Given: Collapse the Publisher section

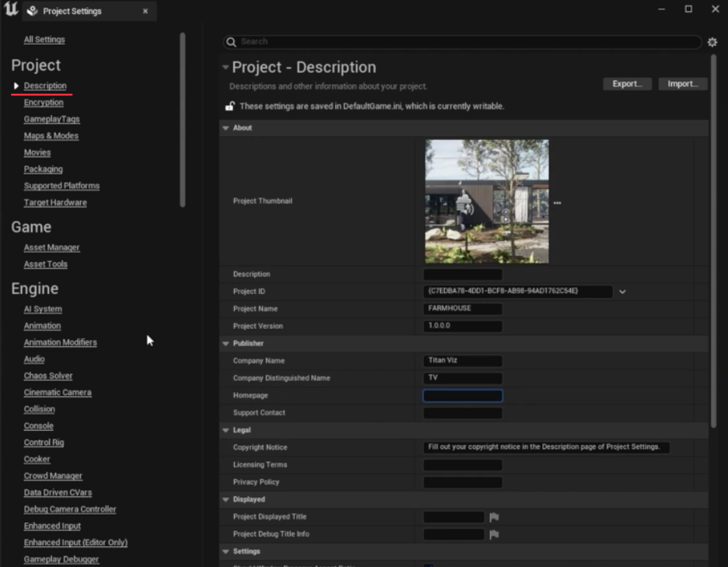Looking at the screenshot, I should tap(226, 344).
